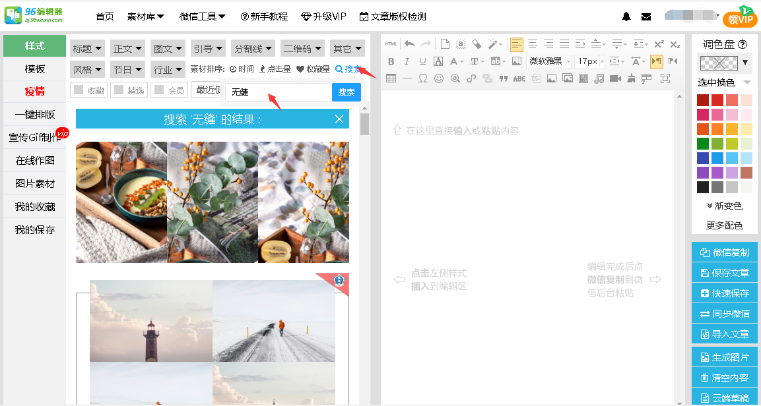Click the magic wand auto-format icon

tap(494, 44)
